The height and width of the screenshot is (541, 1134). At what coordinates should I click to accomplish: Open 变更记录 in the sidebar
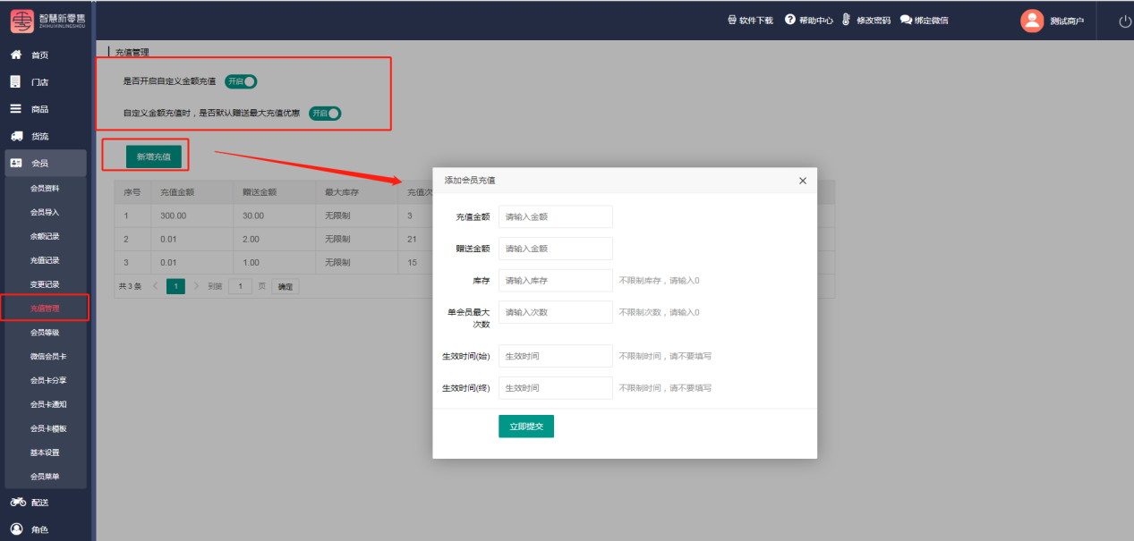pyautogui.click(x=45, y=284)
